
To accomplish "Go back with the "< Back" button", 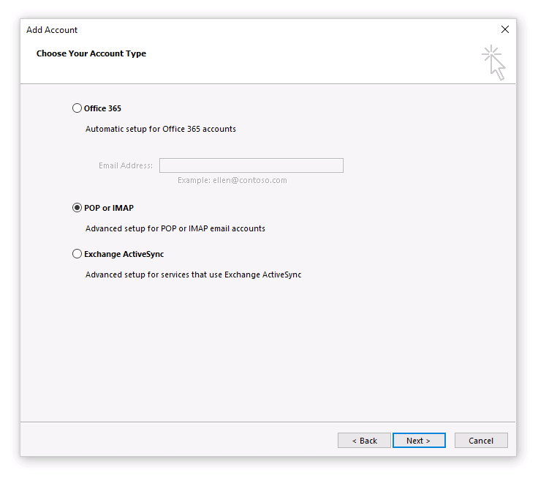I will [x=364, y=441].
